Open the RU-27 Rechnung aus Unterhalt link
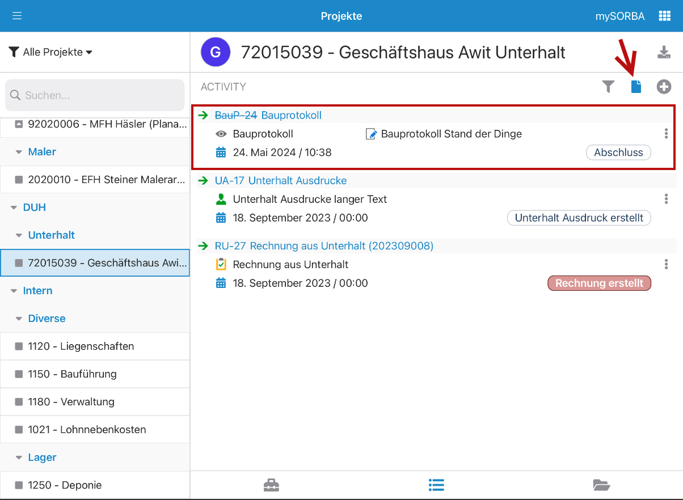 tap(324, 246)
